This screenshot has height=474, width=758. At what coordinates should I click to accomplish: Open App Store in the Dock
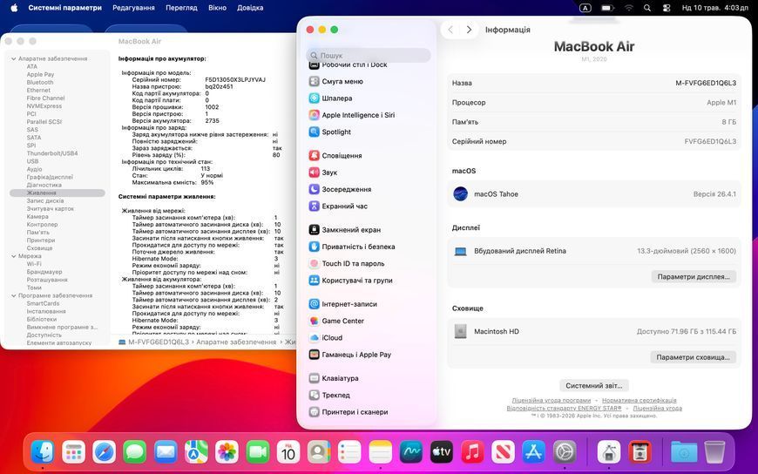(534, 452)
